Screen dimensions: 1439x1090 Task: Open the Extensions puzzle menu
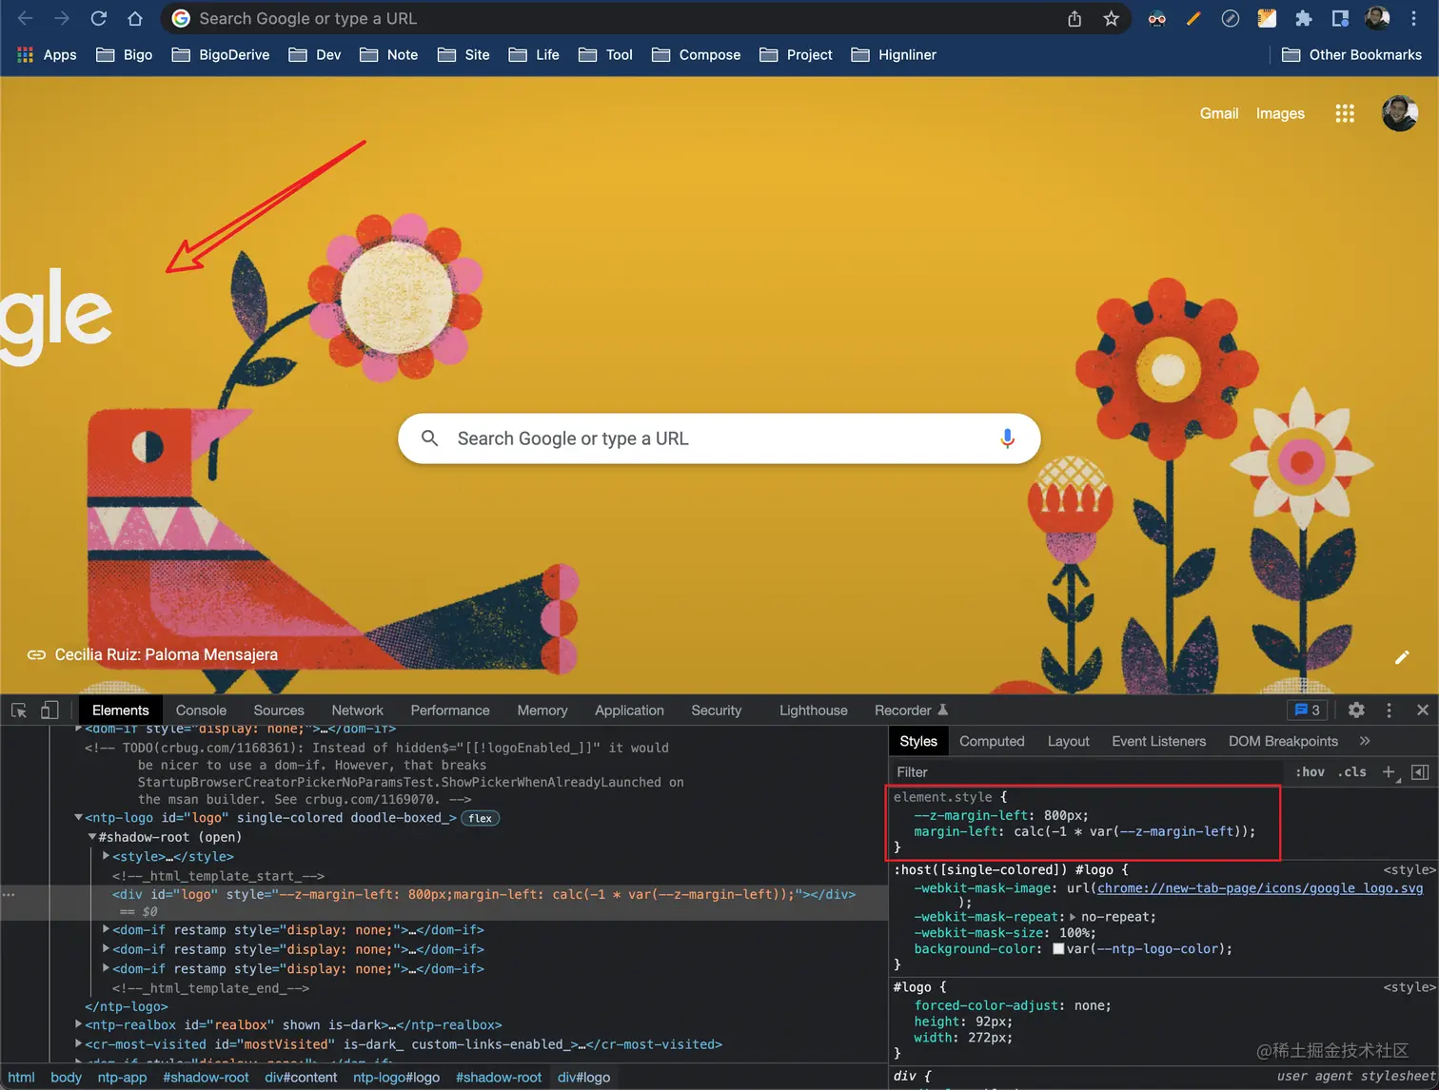click(1304, 18)
